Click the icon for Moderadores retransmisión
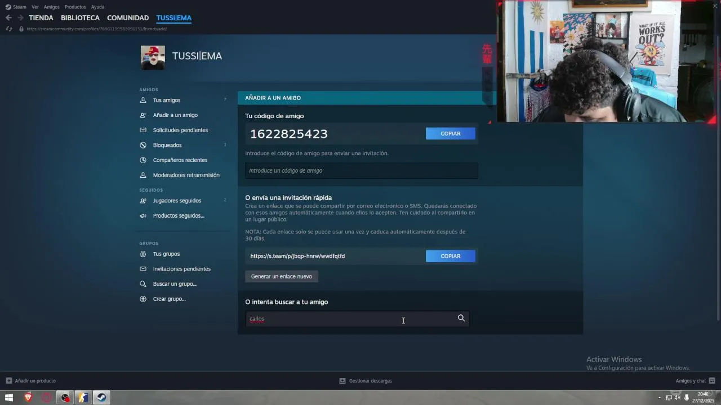721x405 pixels. click(143, 175)
